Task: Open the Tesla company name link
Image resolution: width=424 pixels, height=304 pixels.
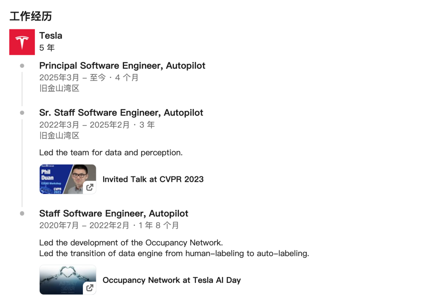Action: pos(51,36)
